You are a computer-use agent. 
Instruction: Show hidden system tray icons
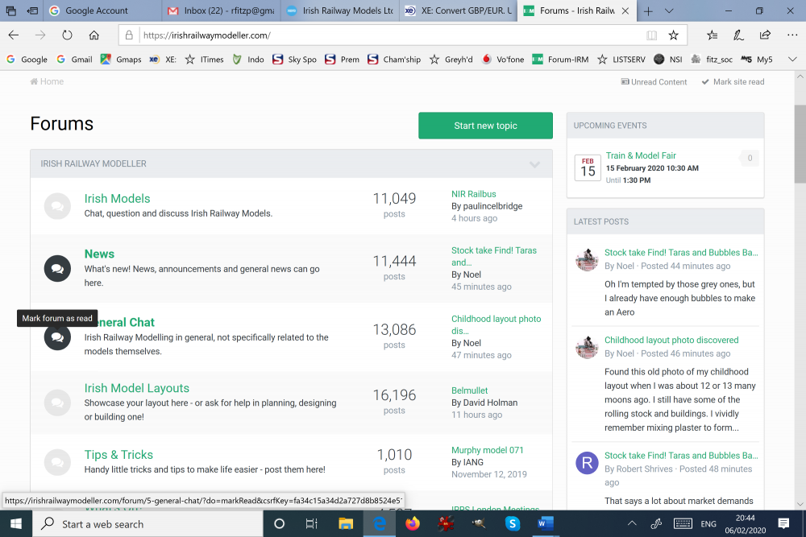coord(632,524)
